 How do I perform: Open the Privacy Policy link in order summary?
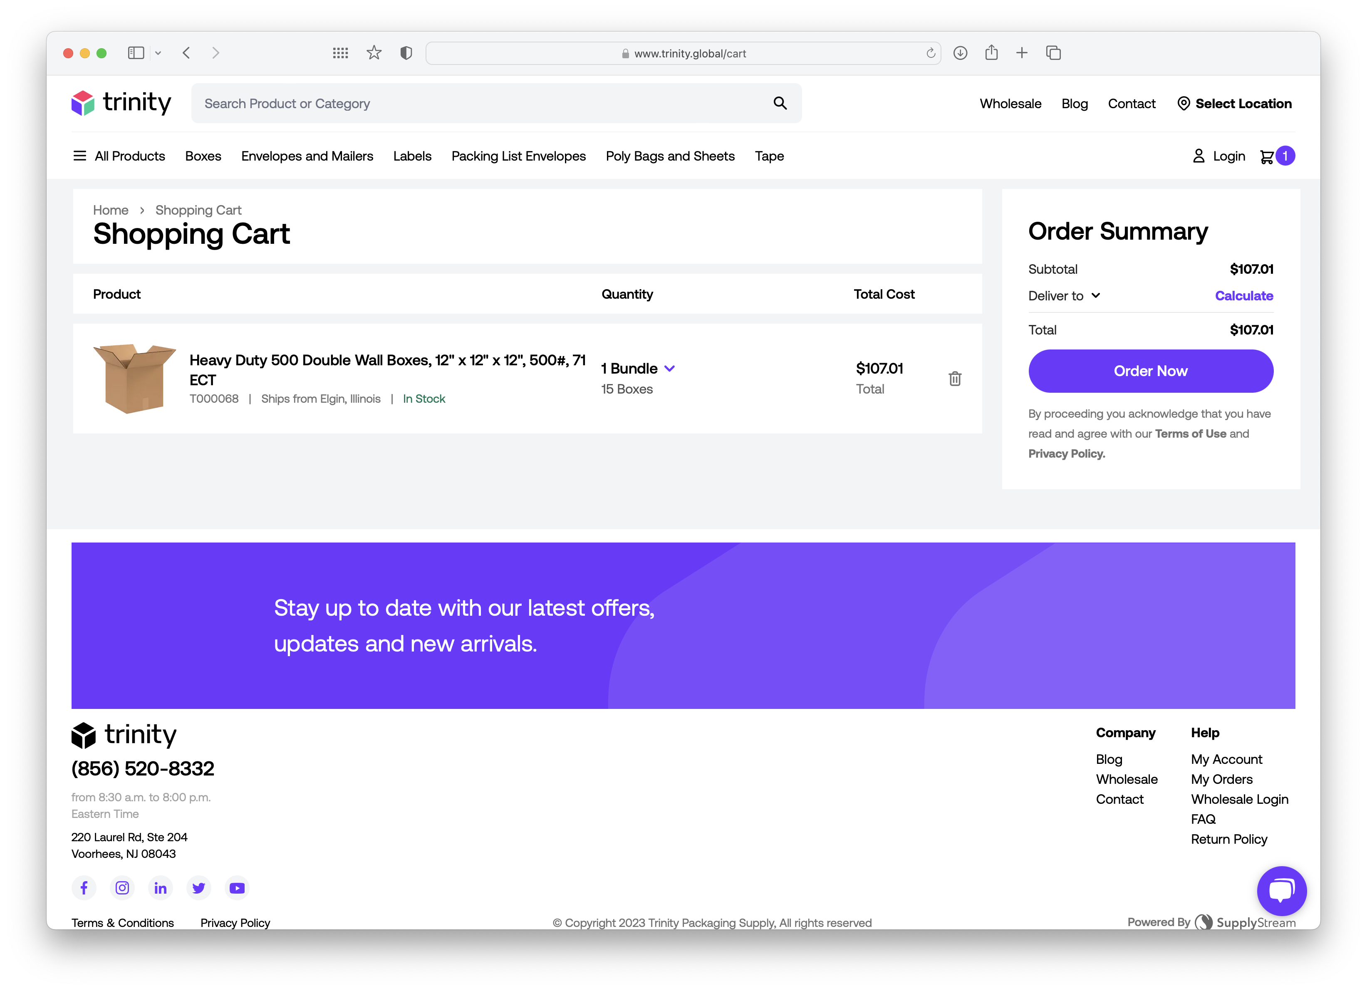pos(1066,453)
